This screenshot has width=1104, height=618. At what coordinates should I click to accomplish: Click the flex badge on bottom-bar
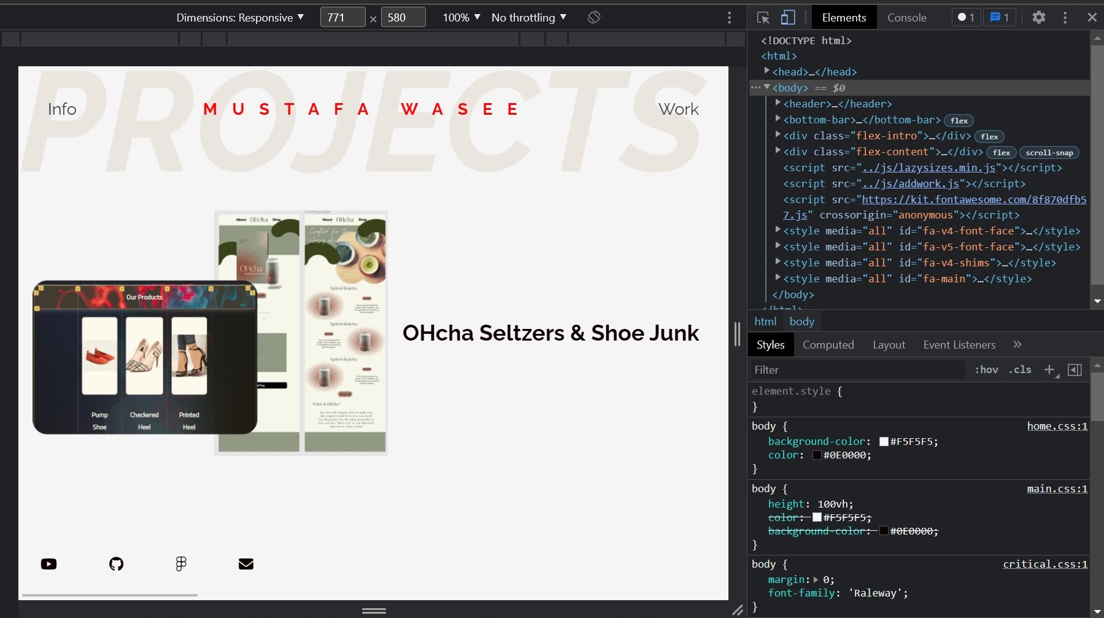click(959, 120)
